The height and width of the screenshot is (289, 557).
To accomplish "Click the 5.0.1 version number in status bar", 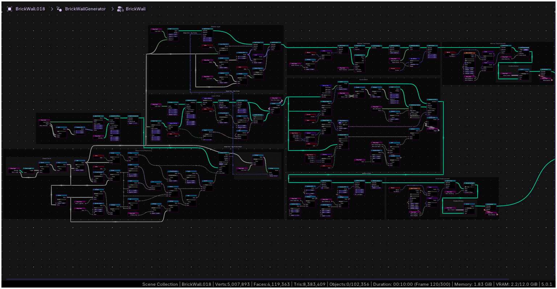I will tap(548, 284).
